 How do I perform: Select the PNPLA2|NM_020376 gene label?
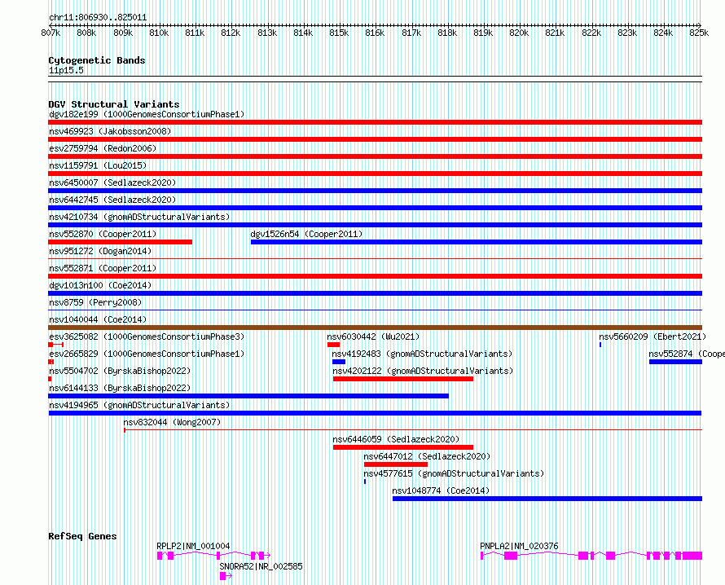(519, 546)
